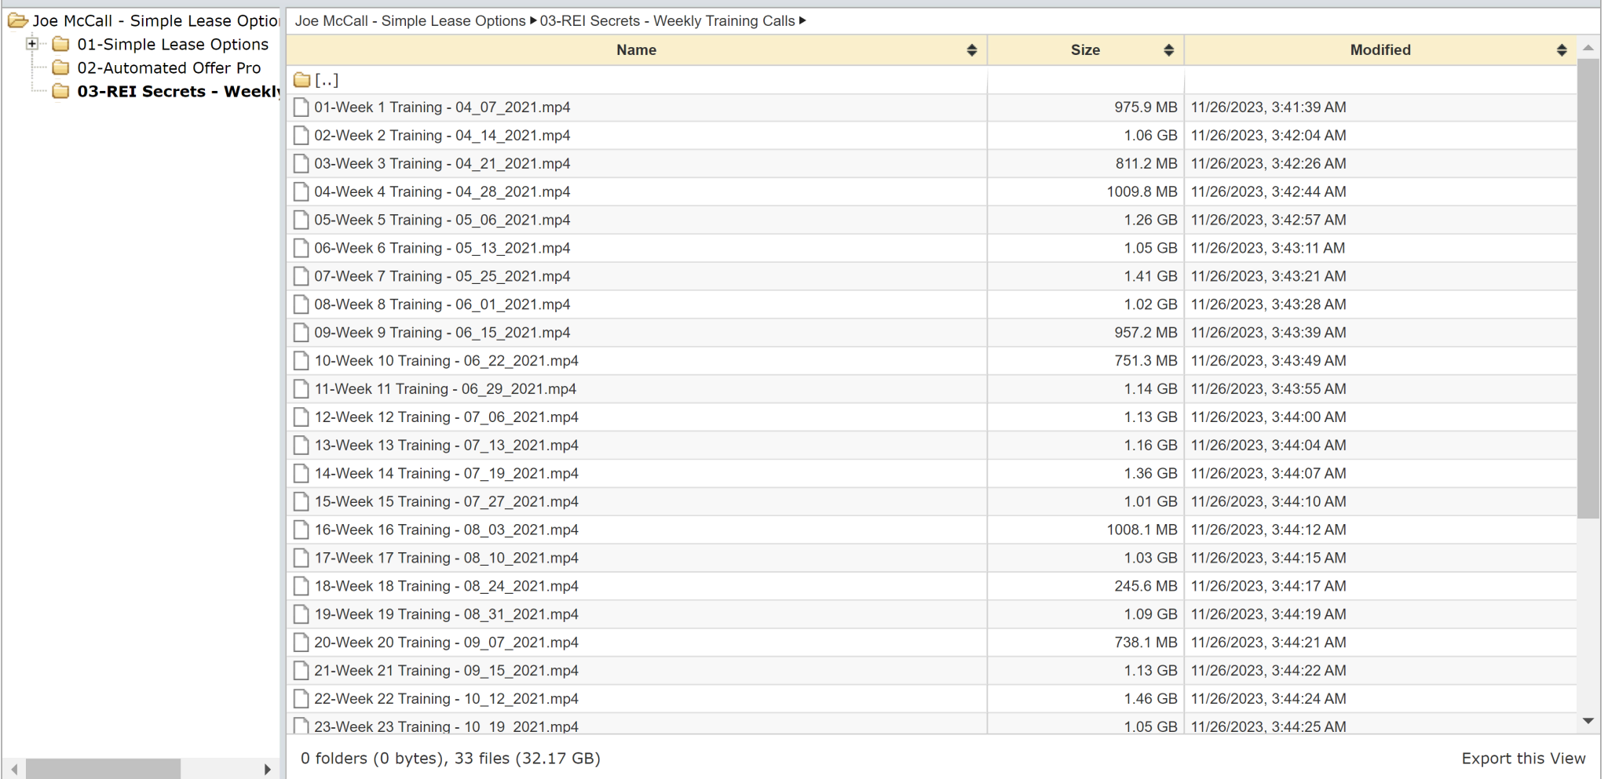Click the tree pane scroll left arrow

pos(14,769)
